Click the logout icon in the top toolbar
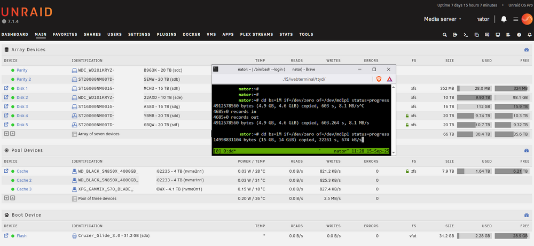534x246 pixels. click(x=456, y=35)
